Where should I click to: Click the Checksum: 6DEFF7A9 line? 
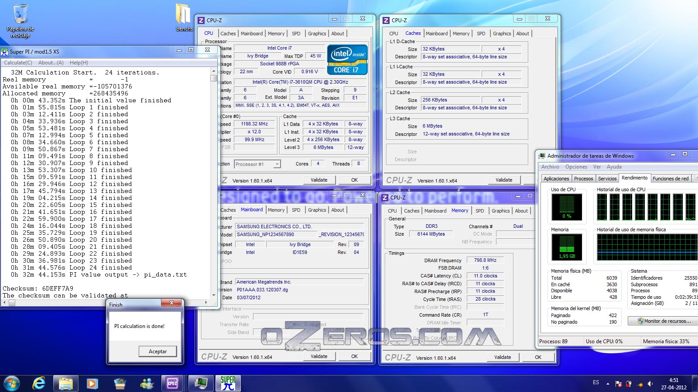[x=38, y=289]
